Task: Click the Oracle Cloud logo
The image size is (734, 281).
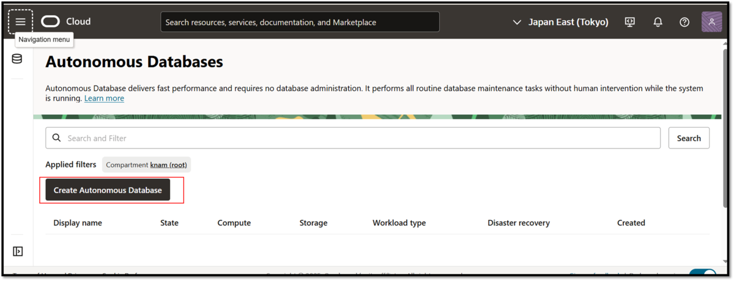Action: [x=66, y=21]
